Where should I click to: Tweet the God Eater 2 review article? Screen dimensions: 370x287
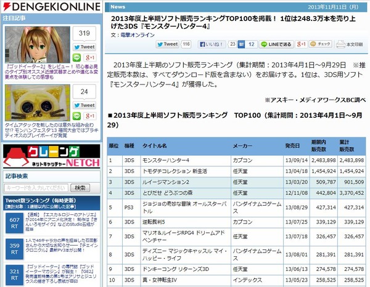84,47
